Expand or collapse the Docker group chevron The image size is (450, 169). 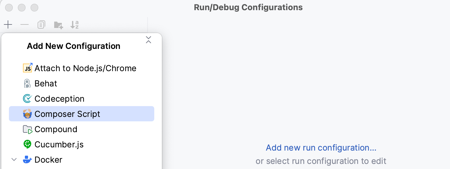[x=14, y=159]
